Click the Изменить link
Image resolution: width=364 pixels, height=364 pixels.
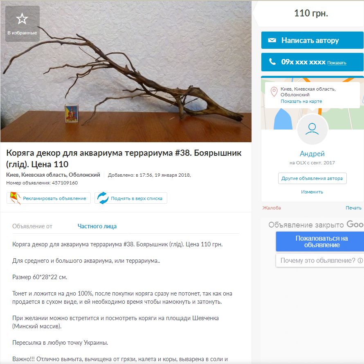(312, 192)
